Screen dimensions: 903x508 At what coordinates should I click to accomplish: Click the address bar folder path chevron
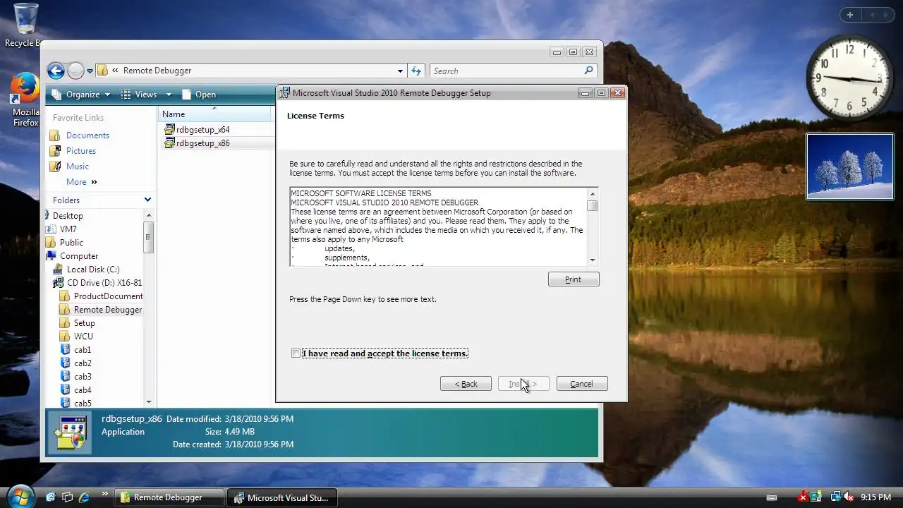tap(115, 71)
